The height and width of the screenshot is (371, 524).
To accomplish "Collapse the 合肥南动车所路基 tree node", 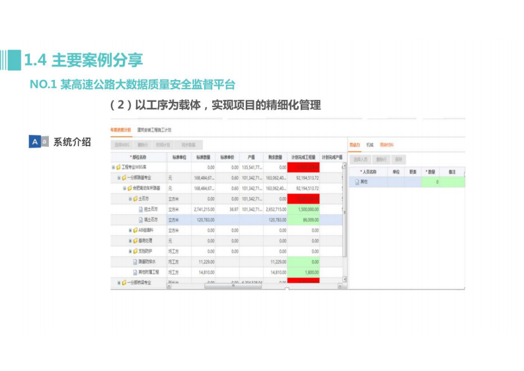I will tap(125, 188).
